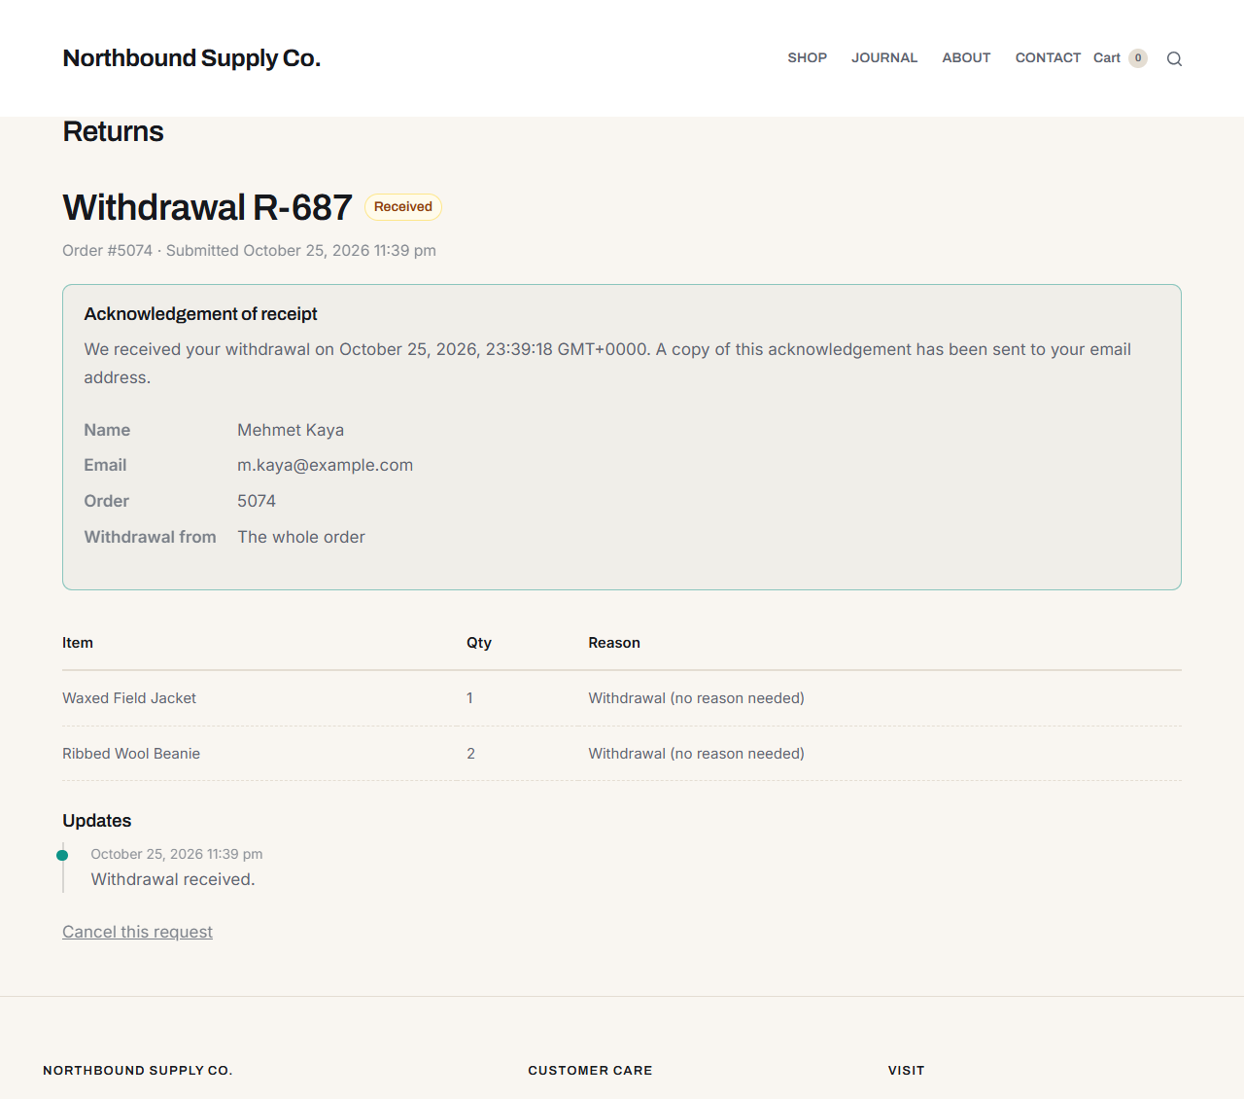Click the update timestamp October 25, 2026

(x=177, y=854)
